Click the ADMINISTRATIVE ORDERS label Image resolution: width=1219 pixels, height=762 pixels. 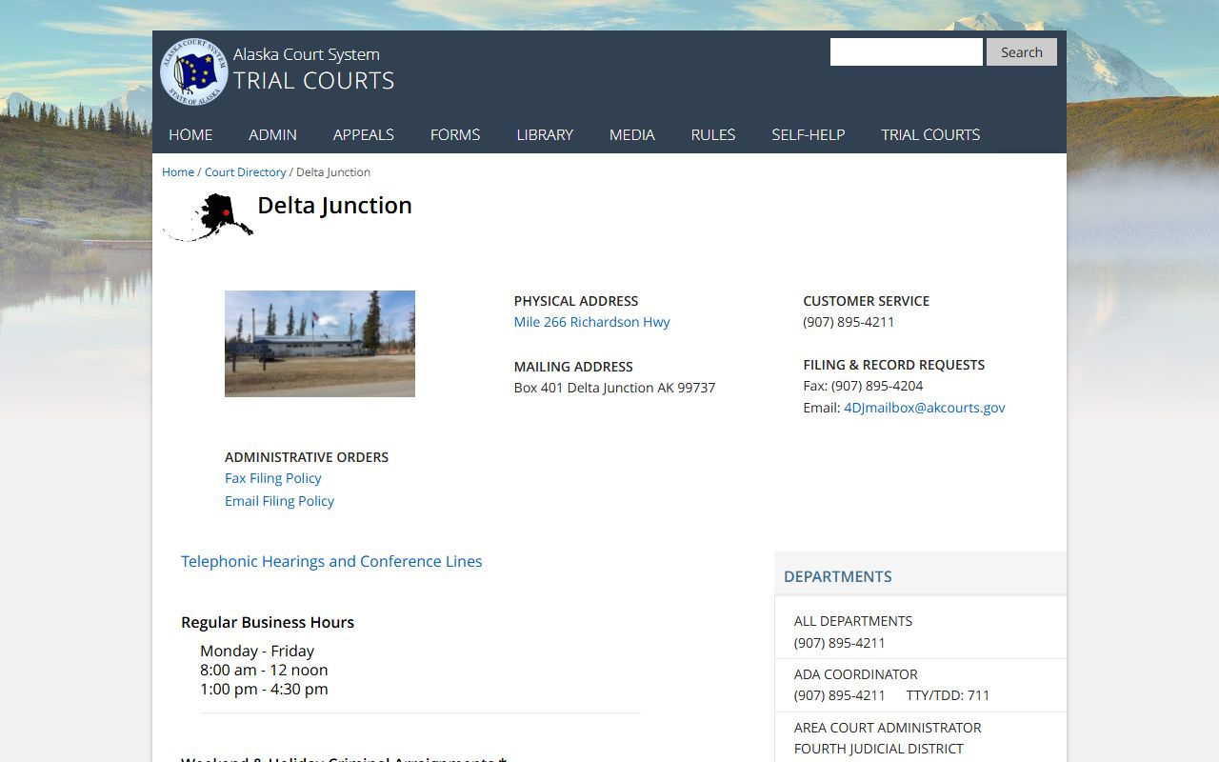tap(307, 457)
